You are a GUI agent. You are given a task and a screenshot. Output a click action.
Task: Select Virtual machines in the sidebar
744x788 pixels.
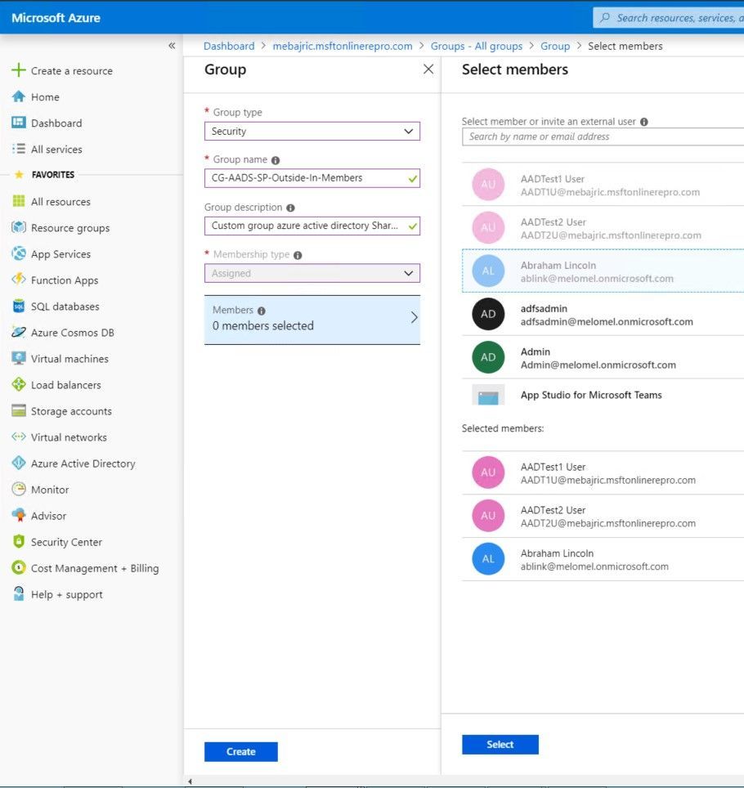pyautogui.click(x=69, y=358)
